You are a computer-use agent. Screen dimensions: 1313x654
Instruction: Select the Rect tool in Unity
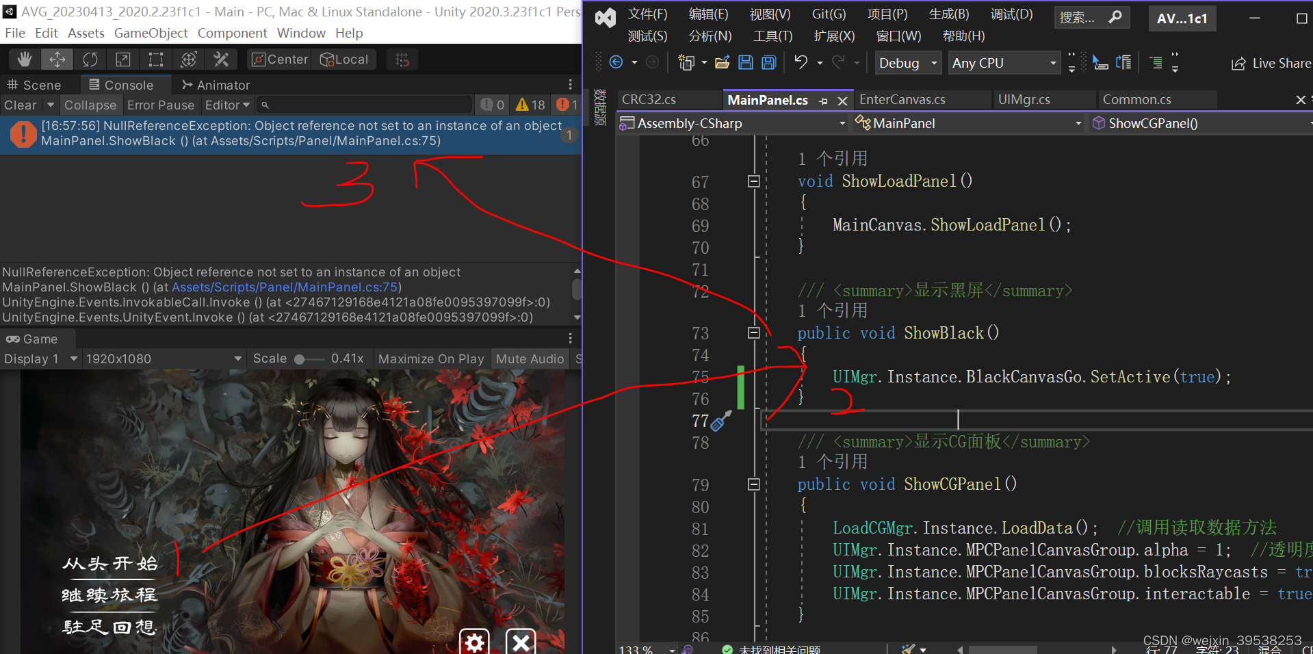[156, 60]
